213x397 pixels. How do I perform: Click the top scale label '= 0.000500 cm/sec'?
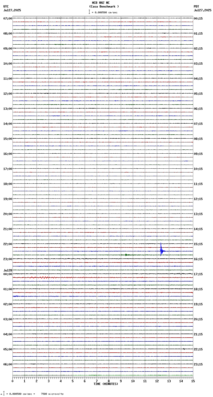(104, 12)
